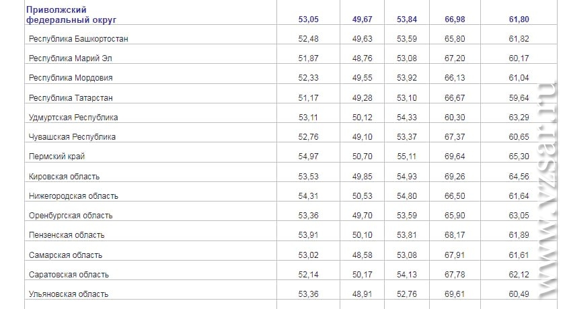Screen dimensions: 567x309
Task: Select the Республика Татарстан row label
Action: pyautogui.click(x=71, y=98)
